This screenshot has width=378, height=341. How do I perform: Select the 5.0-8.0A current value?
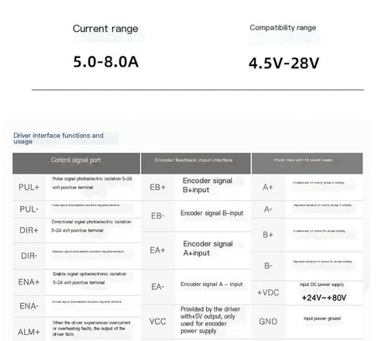[106, 62]
